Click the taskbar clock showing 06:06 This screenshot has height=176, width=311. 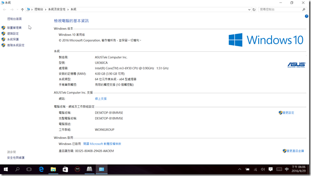299,169
